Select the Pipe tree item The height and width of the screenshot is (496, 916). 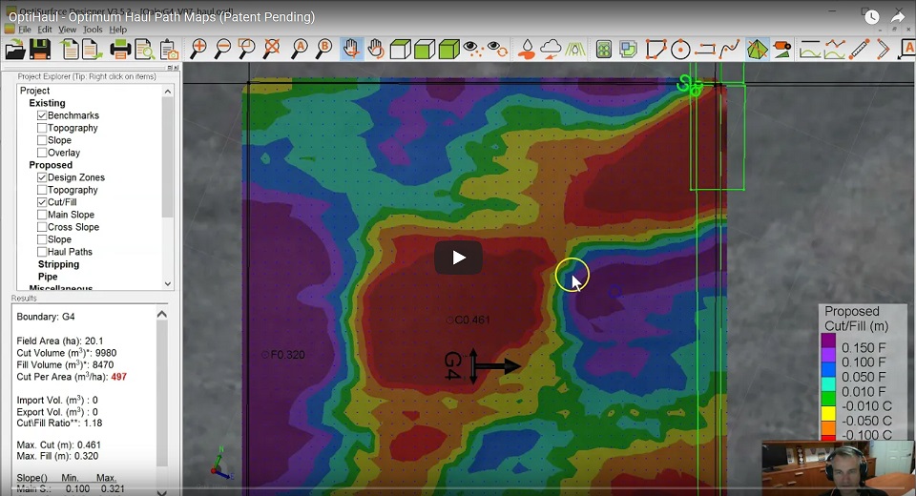tap(48, 277)
